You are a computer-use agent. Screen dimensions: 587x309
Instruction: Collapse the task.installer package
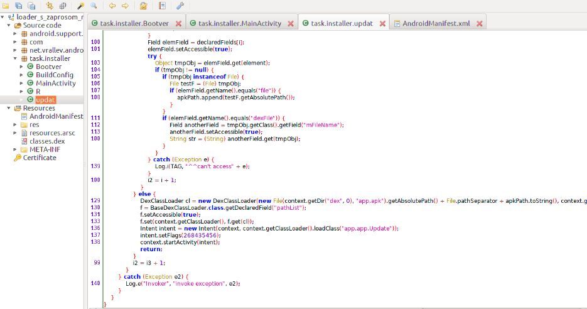[15, 58]
